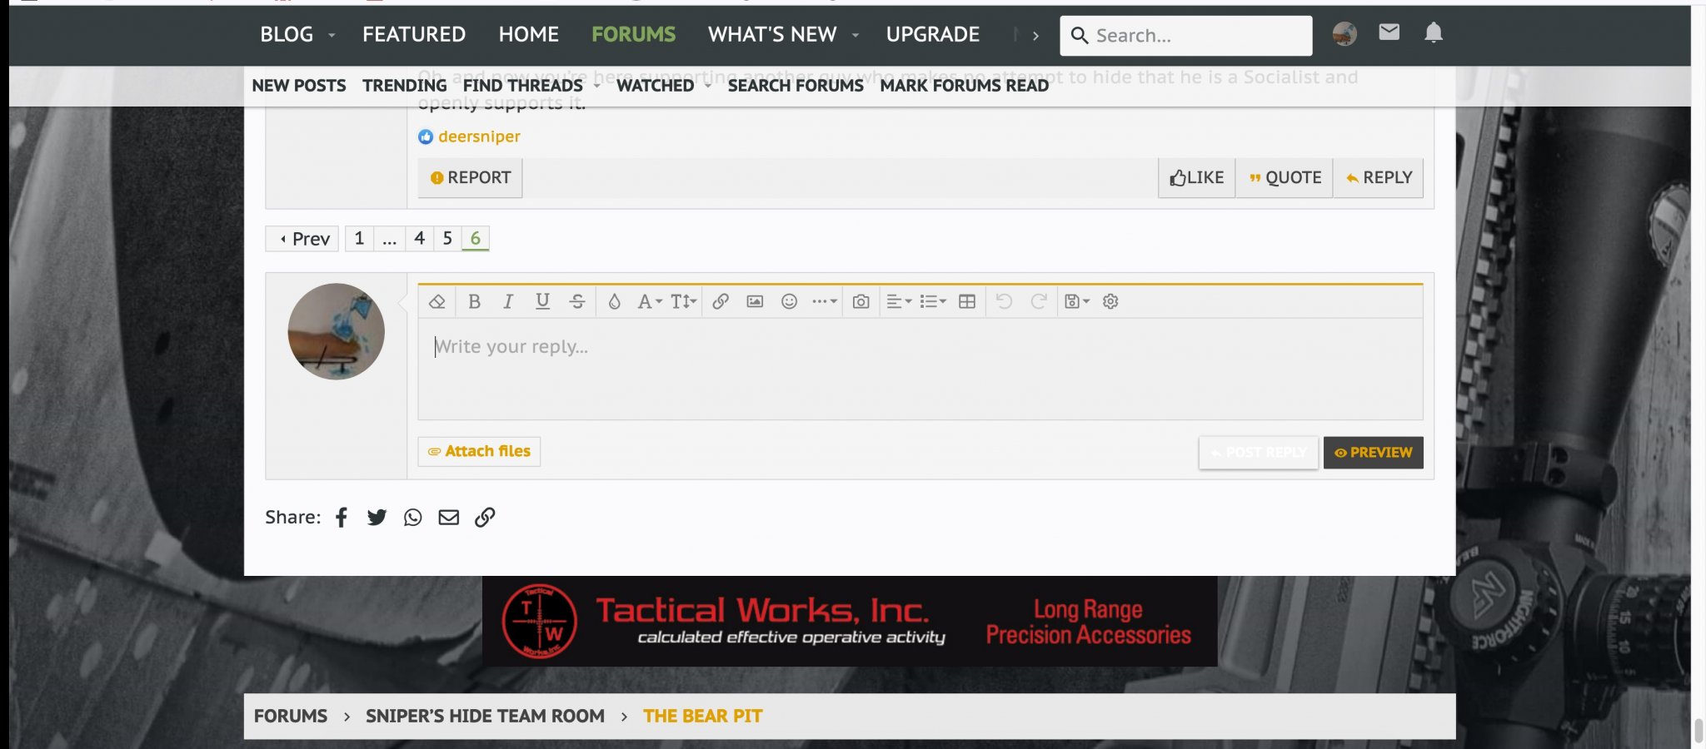Copy thread link via chain icon
The width and height of the screenshot is (1706, 749).
pyautogui.click(x=485, y=518)
